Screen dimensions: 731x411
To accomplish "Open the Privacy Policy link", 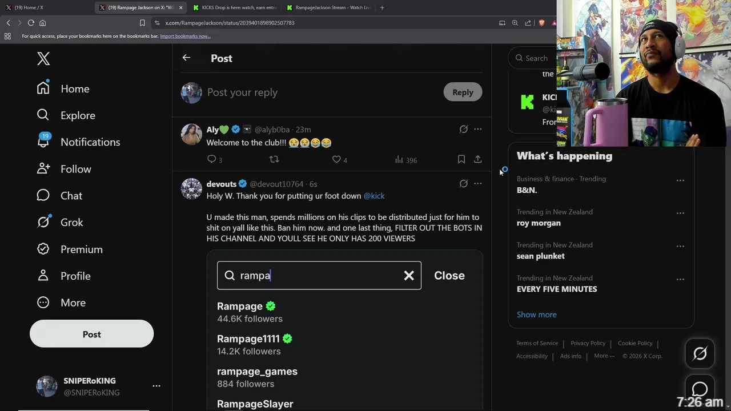I will point(588,343).
